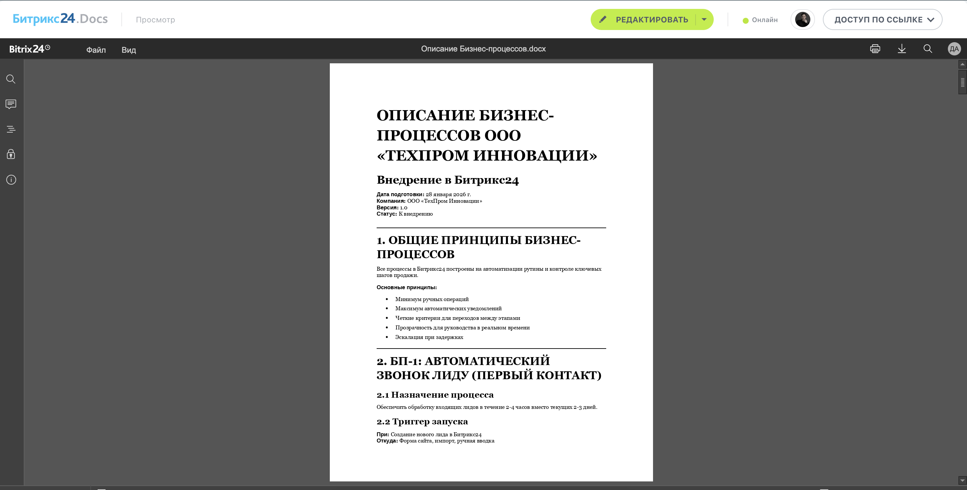Click the vertical scrollbar thumb
Screen dimensions: 967x490
(962, 82)
